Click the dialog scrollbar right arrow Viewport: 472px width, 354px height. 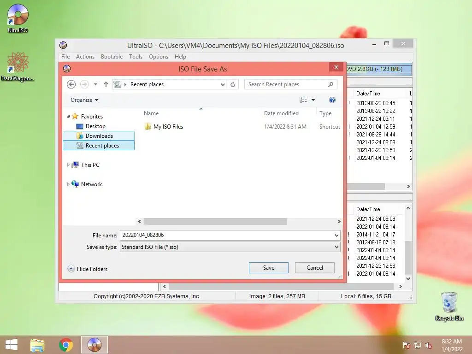(x=339, y=222)
